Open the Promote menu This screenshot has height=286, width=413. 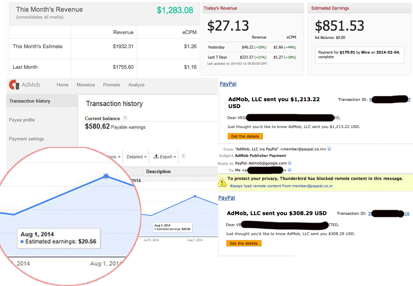pos(112,85)
